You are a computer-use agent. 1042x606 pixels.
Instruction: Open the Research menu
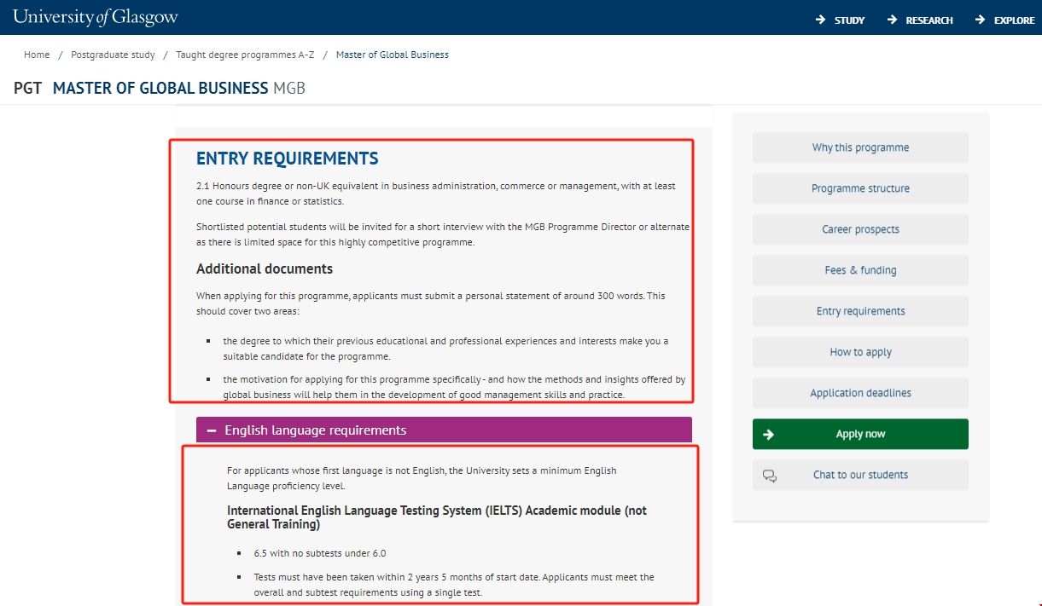(x=929, y=20)
